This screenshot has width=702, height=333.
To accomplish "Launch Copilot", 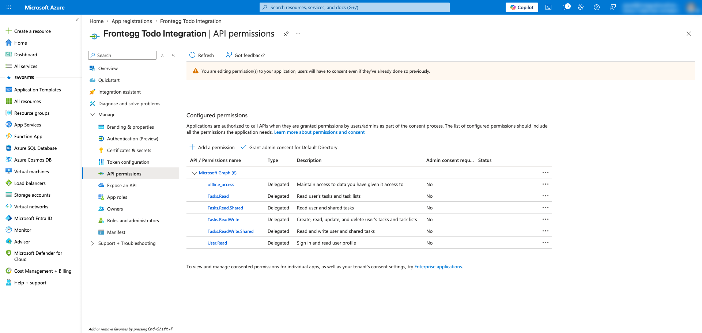I will click(x=522, y=7).
